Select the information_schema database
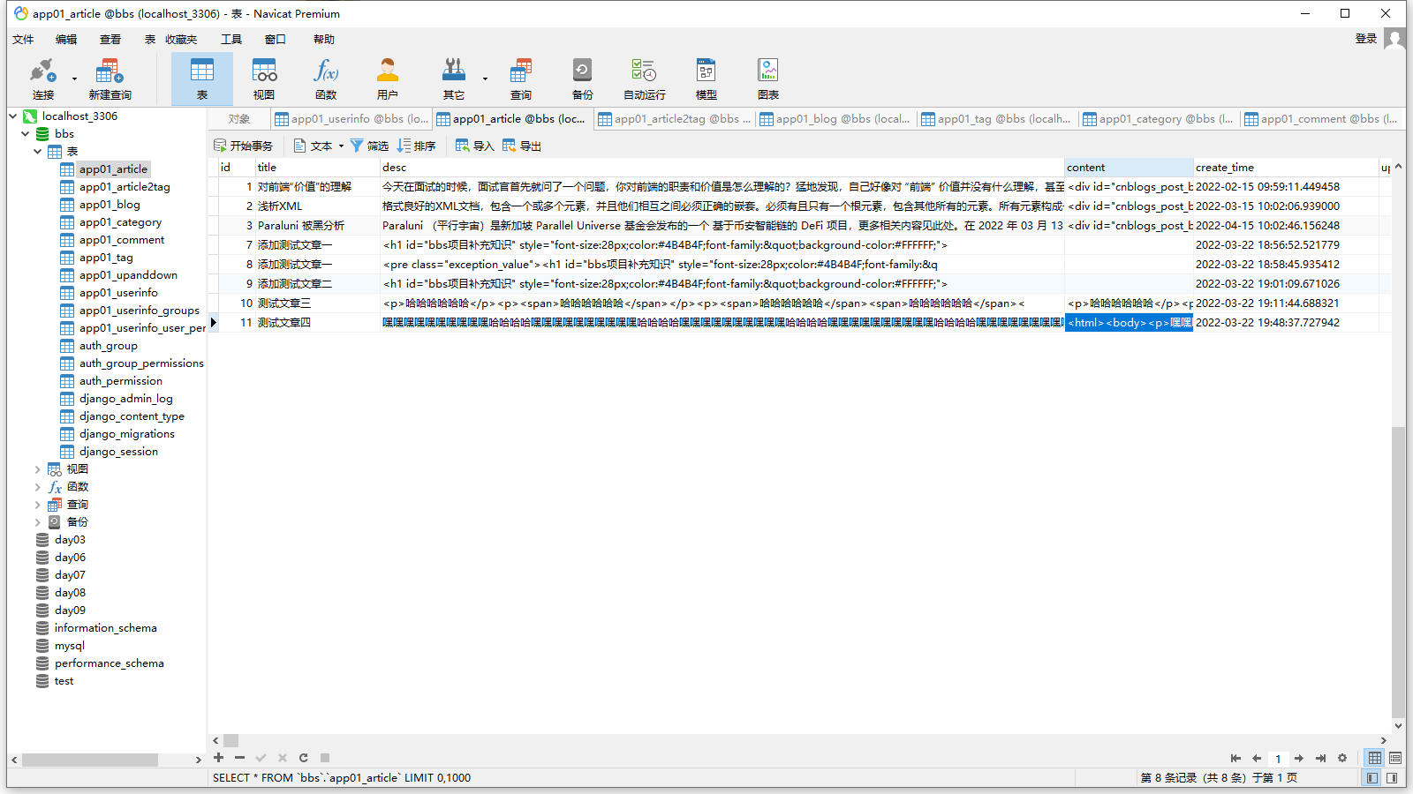 106,627
